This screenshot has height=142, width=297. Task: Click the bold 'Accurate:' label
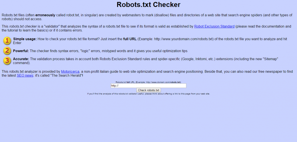(x=21, y=59)
